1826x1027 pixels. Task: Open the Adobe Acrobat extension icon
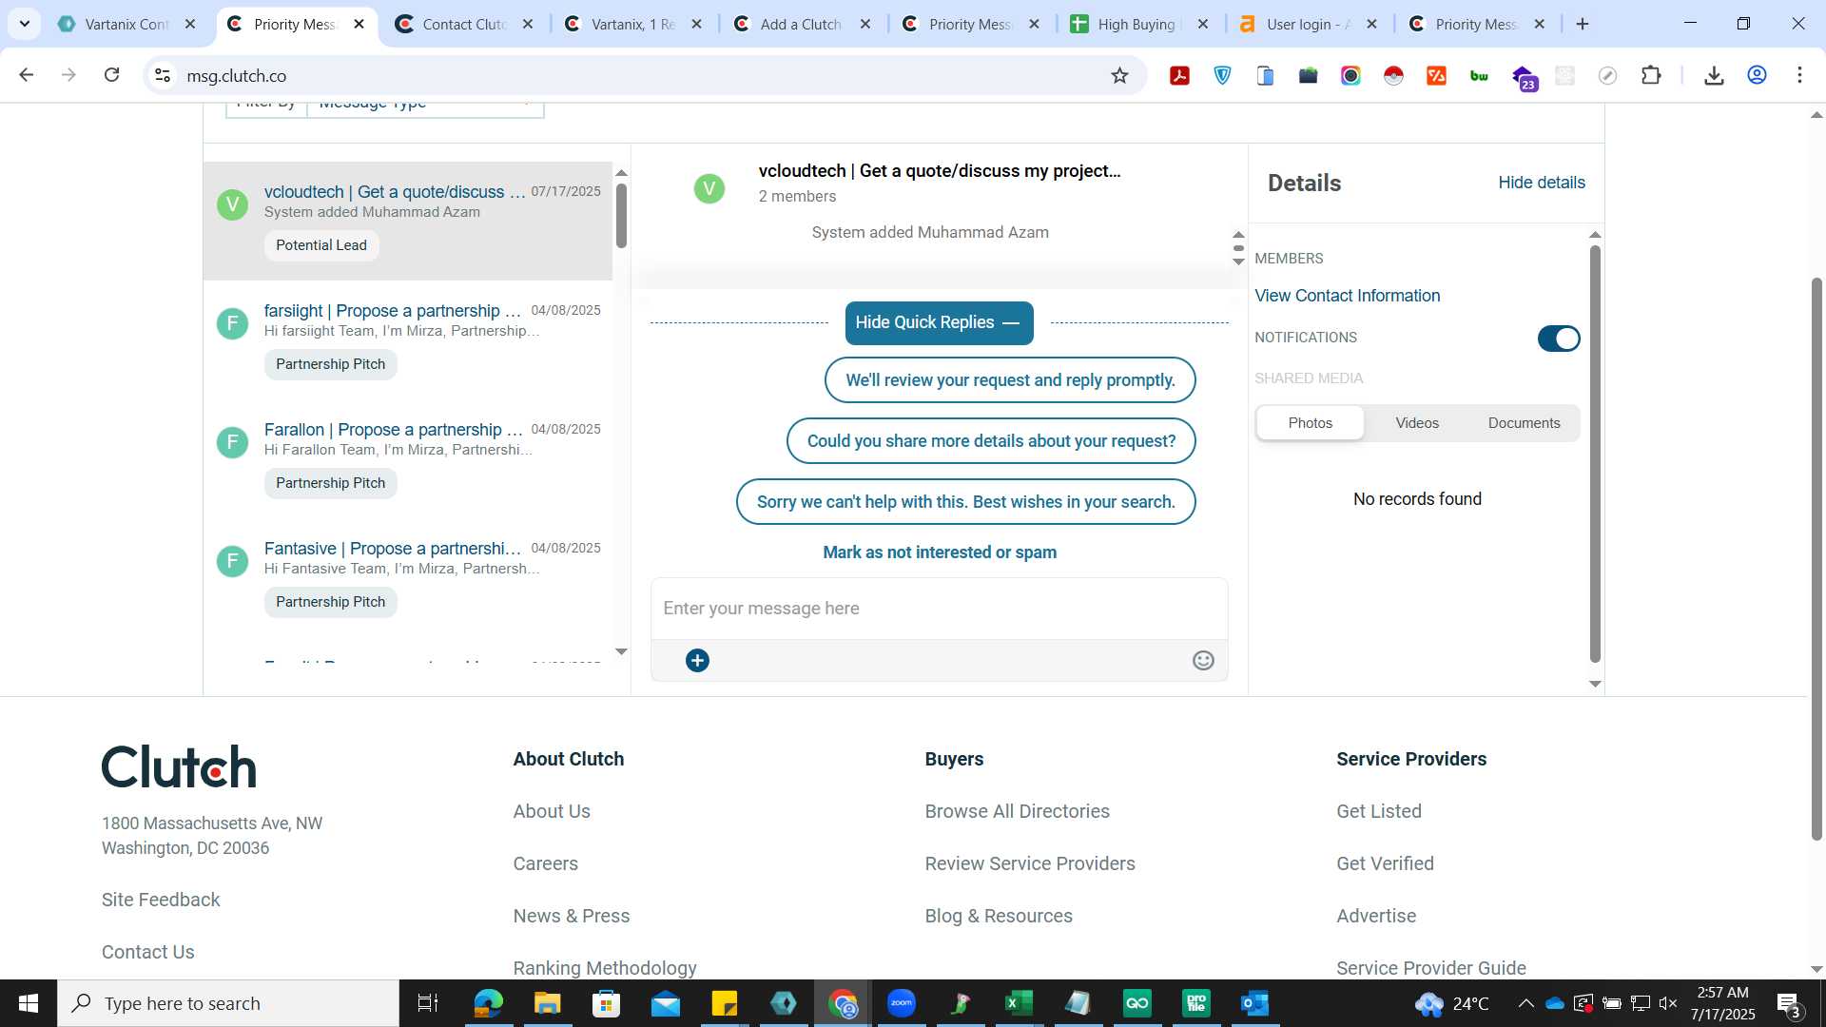click(x=1179, y=76)
